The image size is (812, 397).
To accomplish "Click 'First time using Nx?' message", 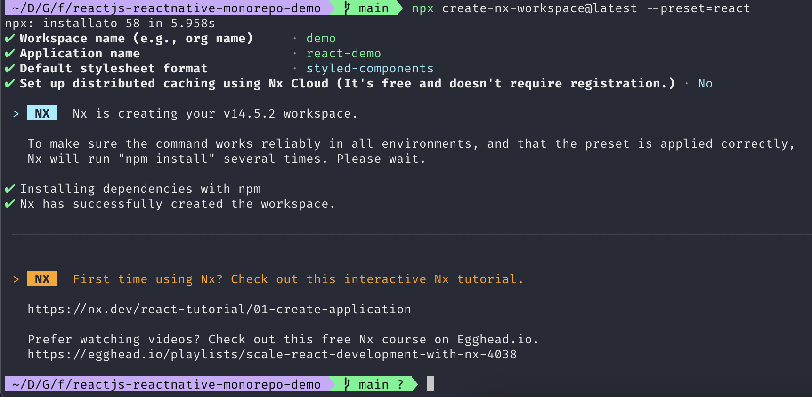I will [x=299, y=279].
